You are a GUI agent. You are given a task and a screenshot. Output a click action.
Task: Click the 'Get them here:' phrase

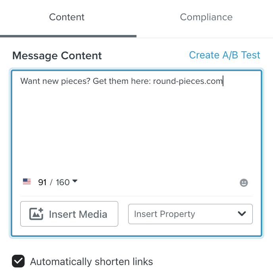[122, 81]
